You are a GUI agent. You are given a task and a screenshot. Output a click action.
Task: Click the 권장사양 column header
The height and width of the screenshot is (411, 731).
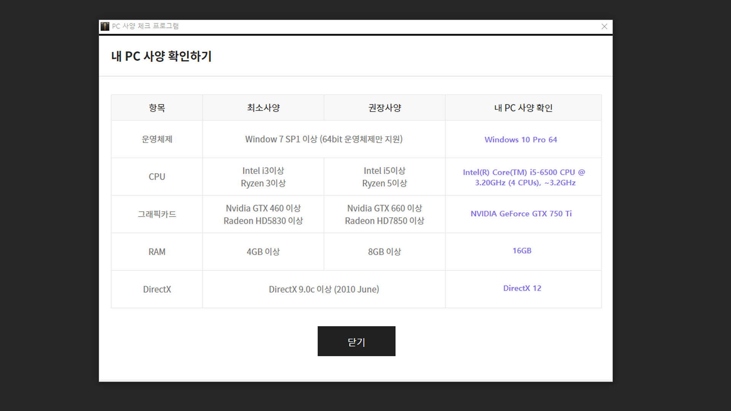click(x=385, y=108)
